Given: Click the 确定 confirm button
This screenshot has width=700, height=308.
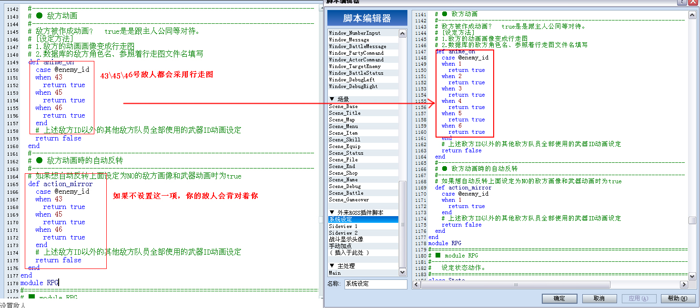Looking at the screenshot, I should coord(559,298).
